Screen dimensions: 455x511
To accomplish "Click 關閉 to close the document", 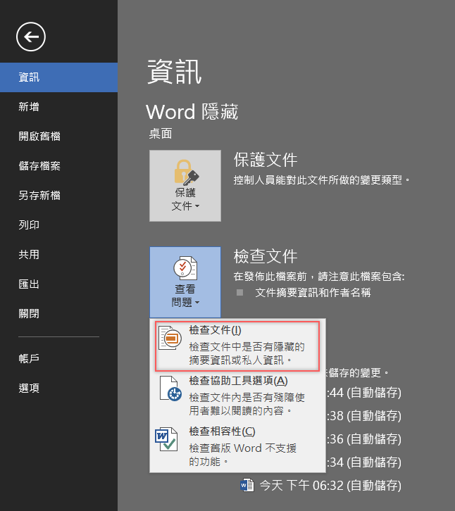I will [58, 313].
